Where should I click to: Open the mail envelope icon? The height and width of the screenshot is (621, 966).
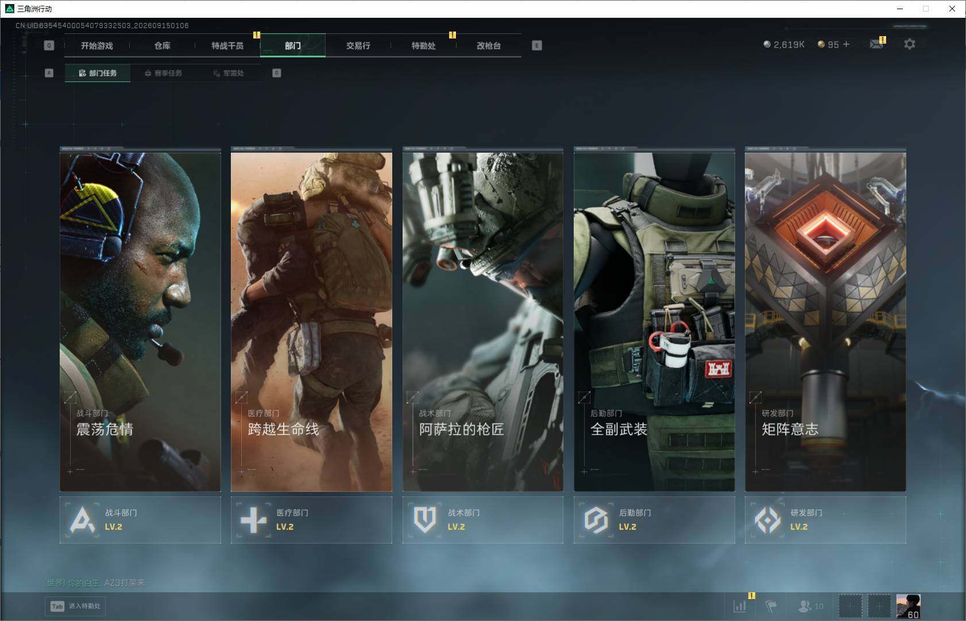click(876, 44)
